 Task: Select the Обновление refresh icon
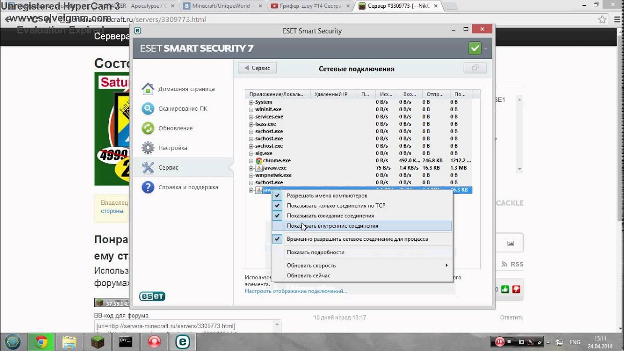148,128
